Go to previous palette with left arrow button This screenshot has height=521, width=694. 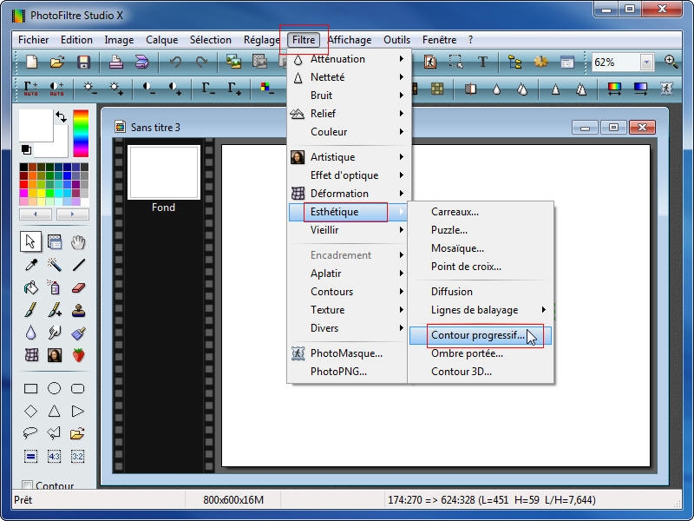click(x=36, y=214)
